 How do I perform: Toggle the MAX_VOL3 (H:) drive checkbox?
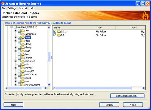point(15,27)
